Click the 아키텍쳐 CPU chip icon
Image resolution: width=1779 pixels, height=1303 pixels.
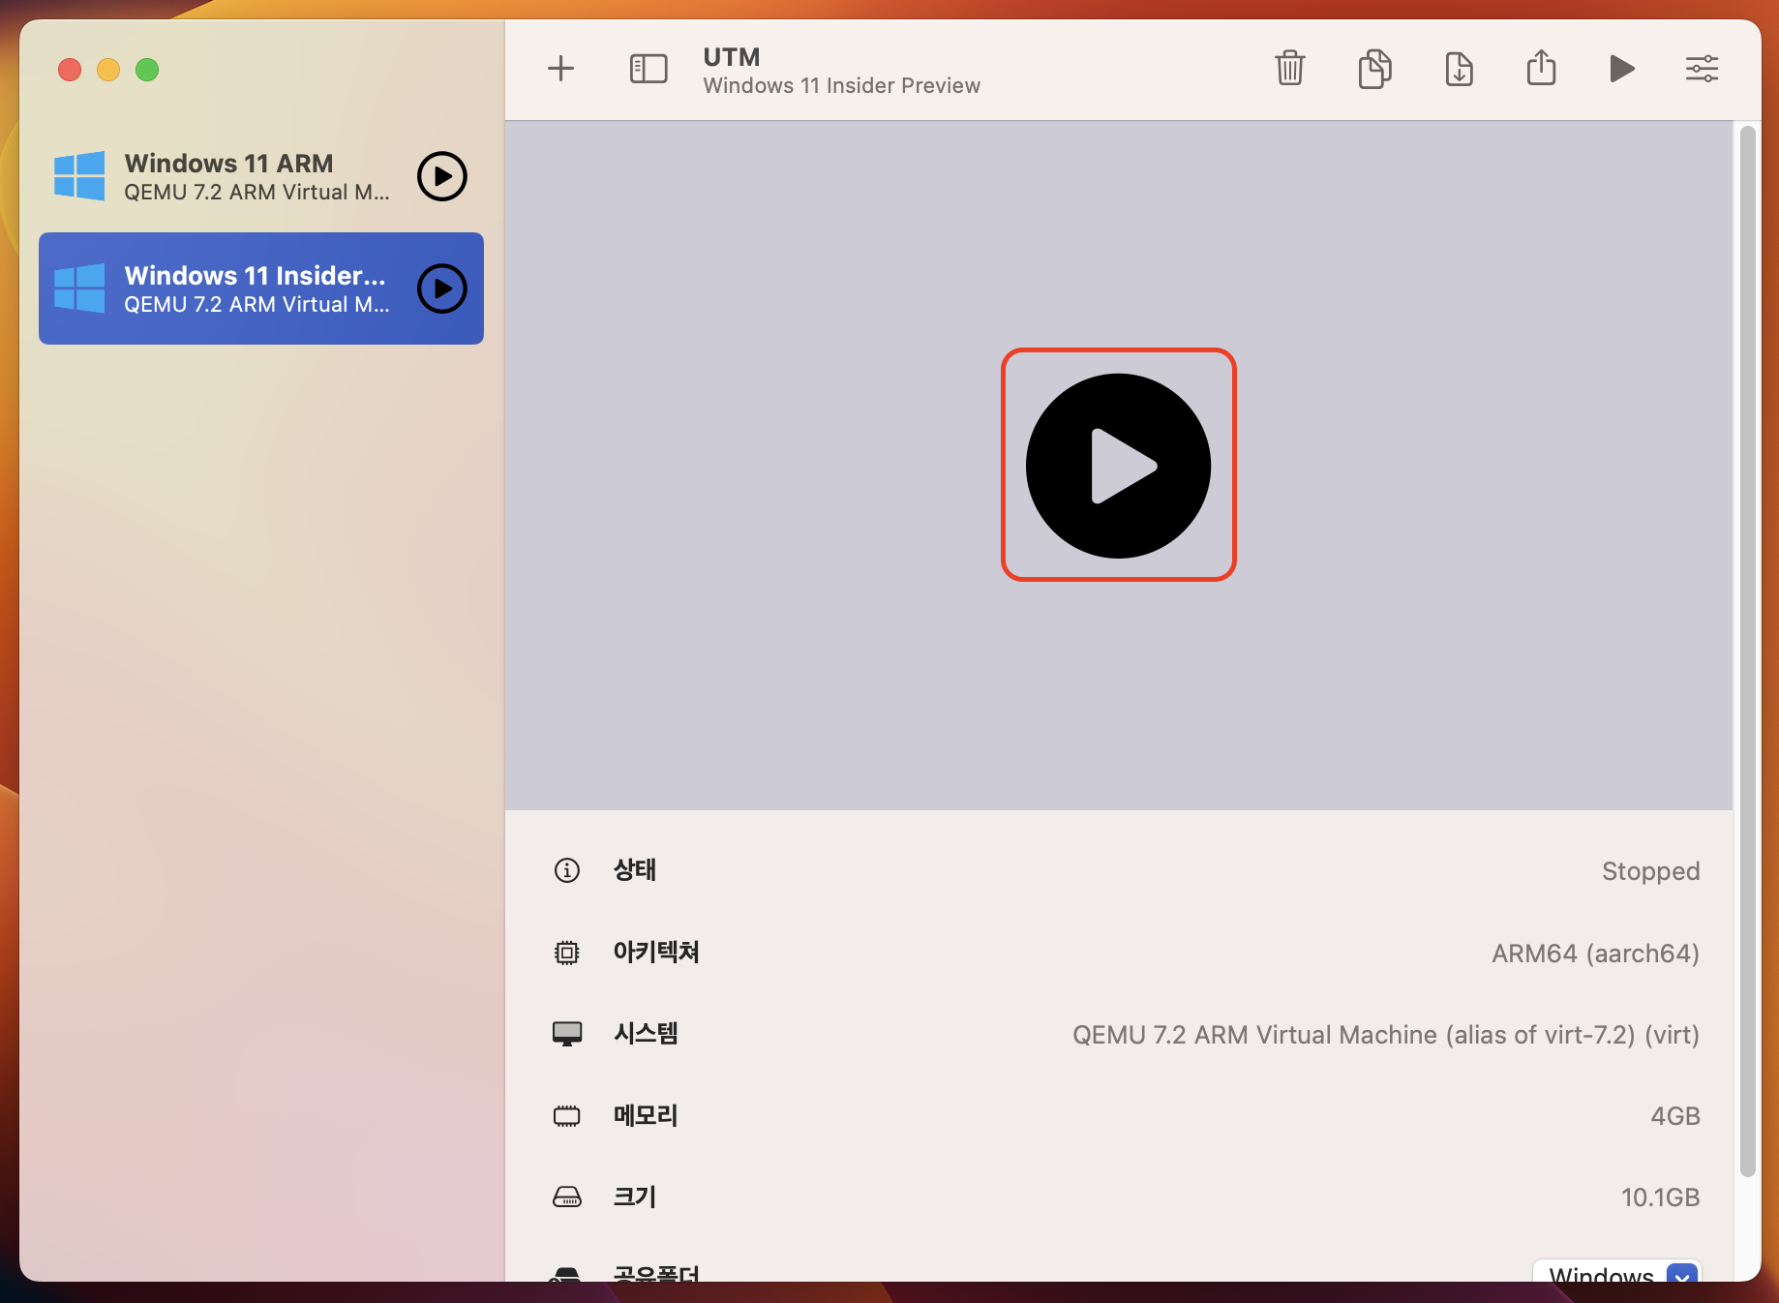coord(566,953)
